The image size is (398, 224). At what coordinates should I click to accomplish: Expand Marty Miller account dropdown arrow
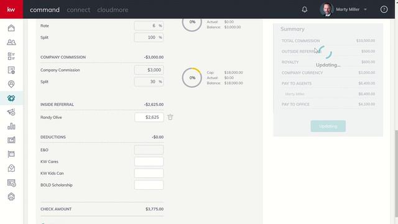[x=365, y=9]
